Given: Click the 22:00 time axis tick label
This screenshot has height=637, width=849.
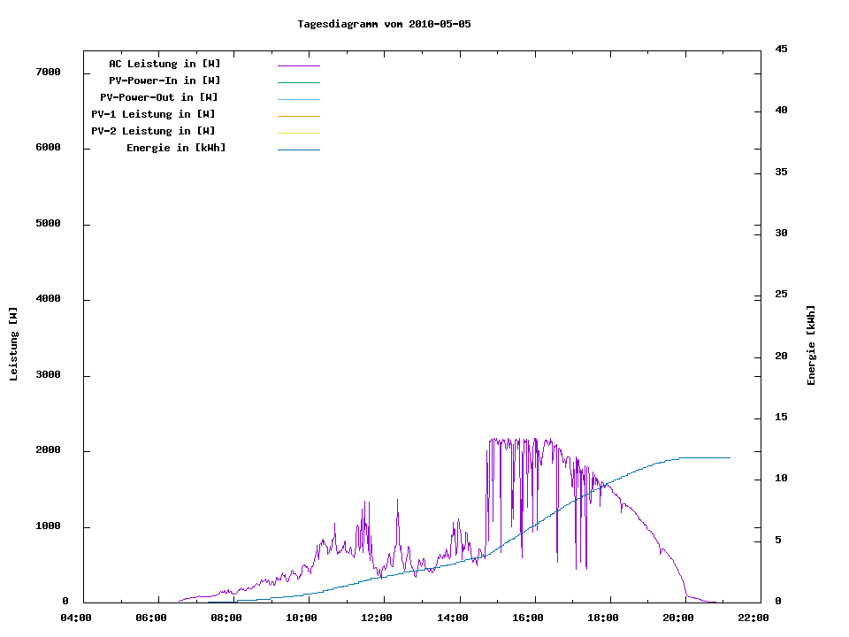Looking at the screenshot, I should [753, 618].
